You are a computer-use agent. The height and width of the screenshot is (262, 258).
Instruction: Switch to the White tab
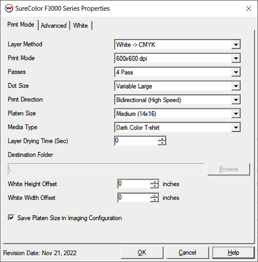coord(80,25)
